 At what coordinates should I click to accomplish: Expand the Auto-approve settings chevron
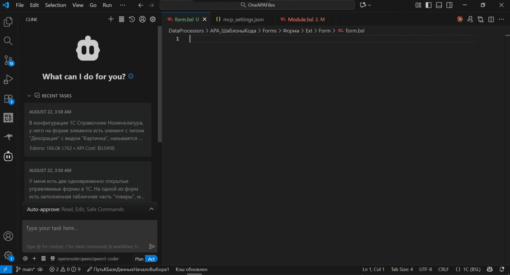[151, 209]
